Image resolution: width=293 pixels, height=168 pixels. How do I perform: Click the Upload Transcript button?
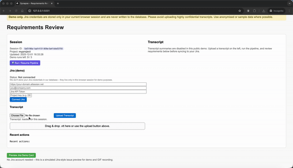(x=65, y=116)
